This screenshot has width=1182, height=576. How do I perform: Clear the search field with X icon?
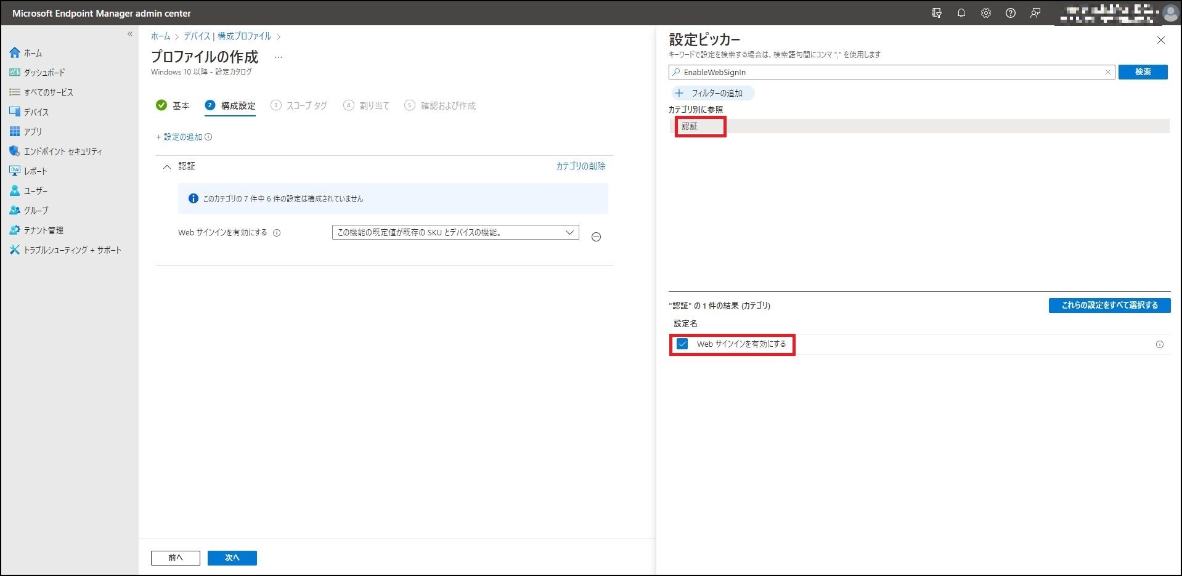coord(1107,72)
